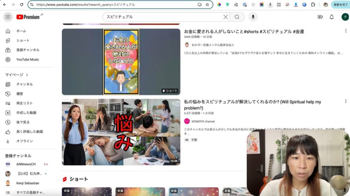Open 履歴 in the sidebar
Image resolution: width=350 pixels, height=196 pixels.
(20, 94)
